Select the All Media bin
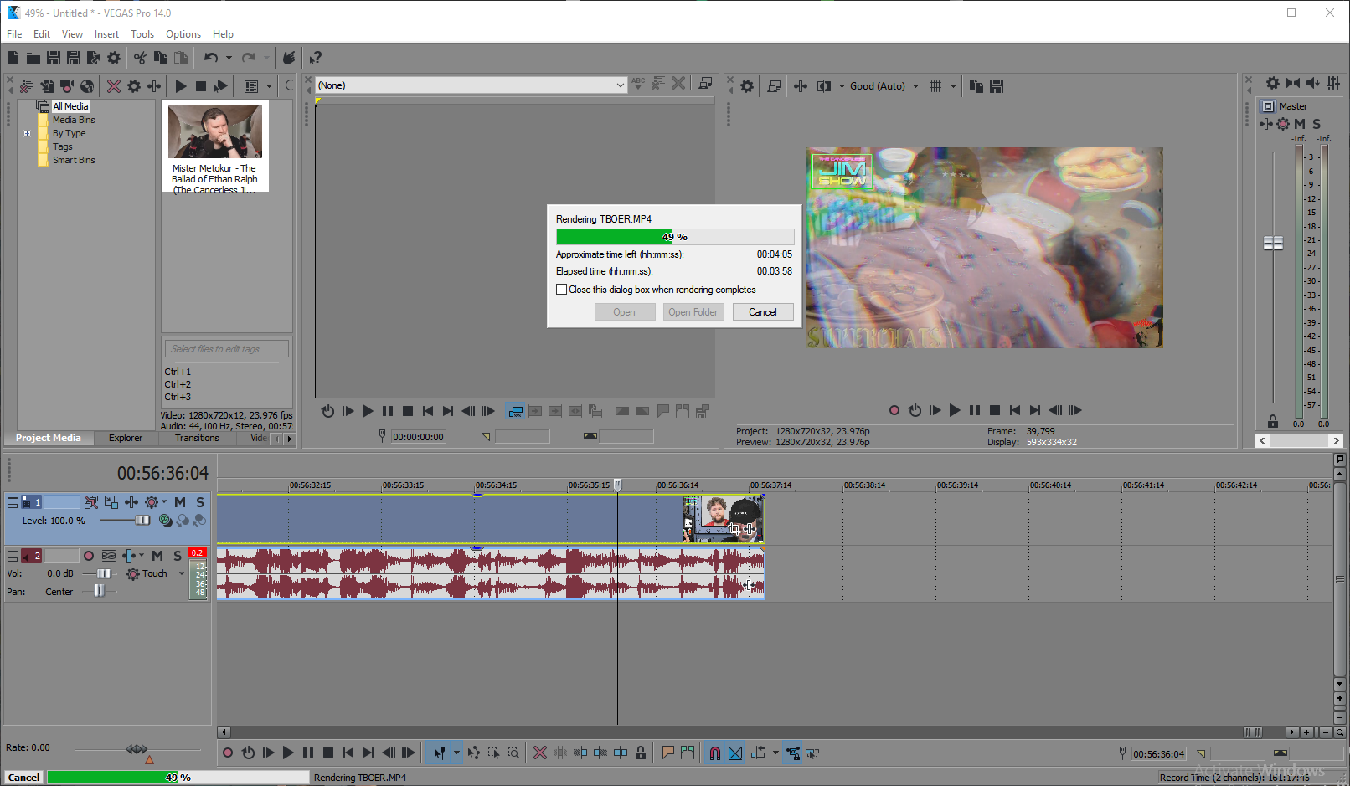This screenshot has width=1350, height=786. (x=70, y=106)
